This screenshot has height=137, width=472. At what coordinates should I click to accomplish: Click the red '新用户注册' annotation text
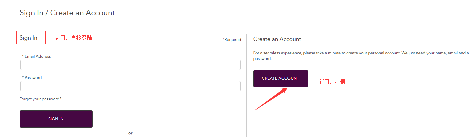click(332, 82)
